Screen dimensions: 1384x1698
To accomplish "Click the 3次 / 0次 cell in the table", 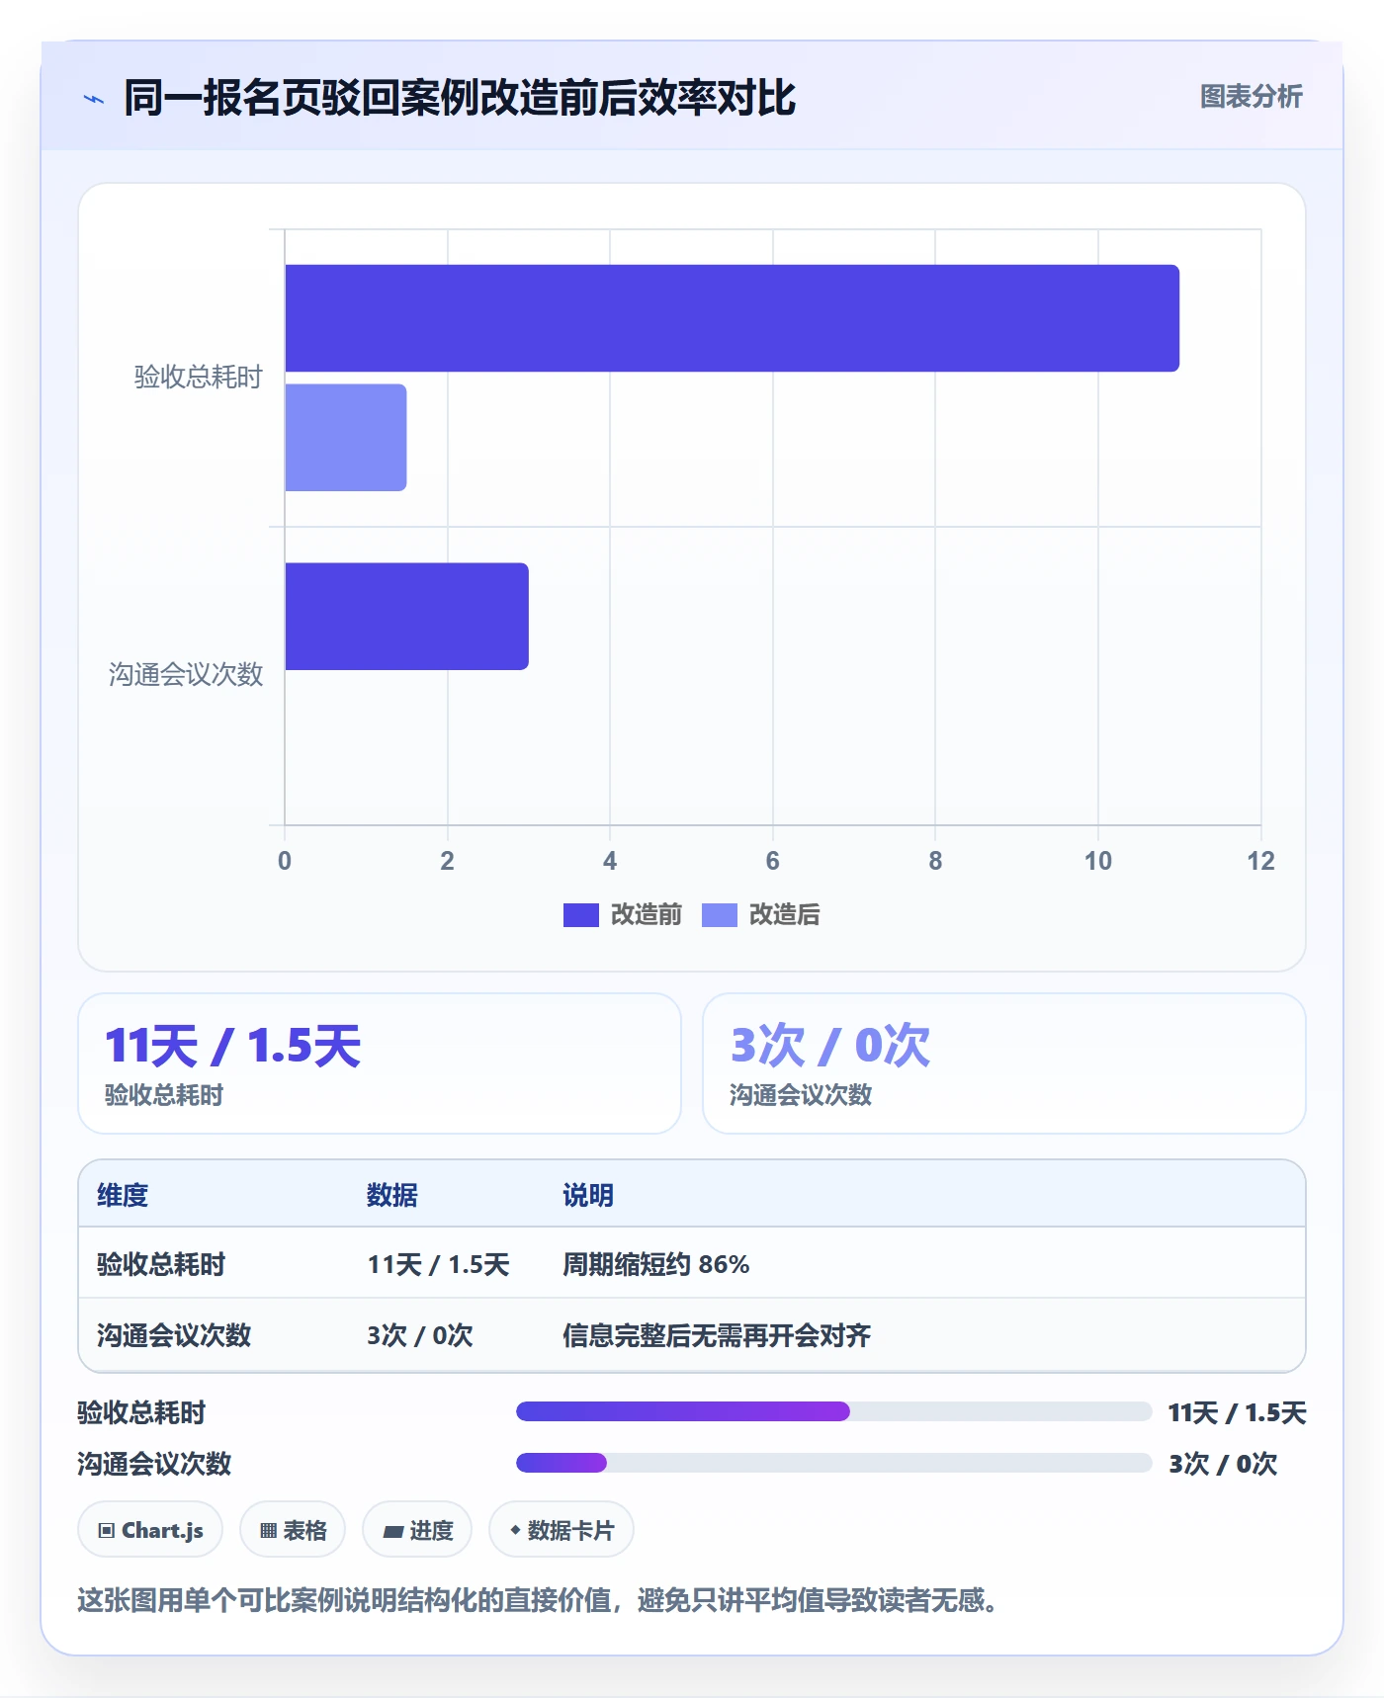I will (x=420, y=1336).
